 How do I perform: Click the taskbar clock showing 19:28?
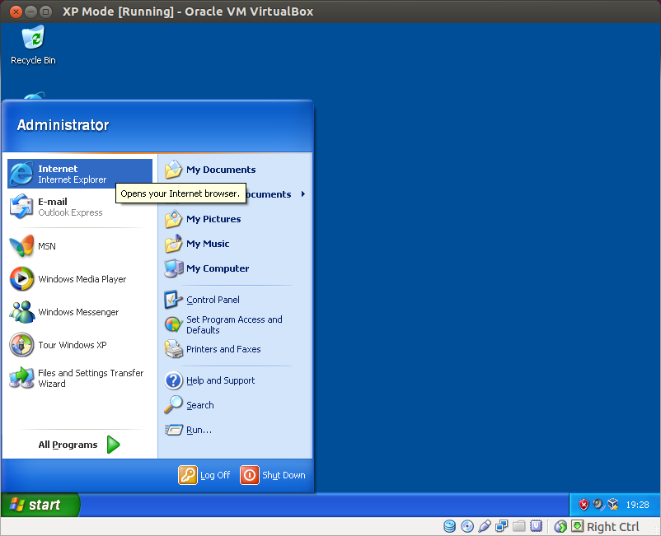637,505
